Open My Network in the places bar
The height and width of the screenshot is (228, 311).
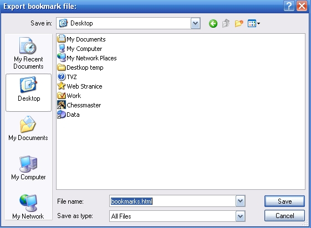click(x=28, y=207)
